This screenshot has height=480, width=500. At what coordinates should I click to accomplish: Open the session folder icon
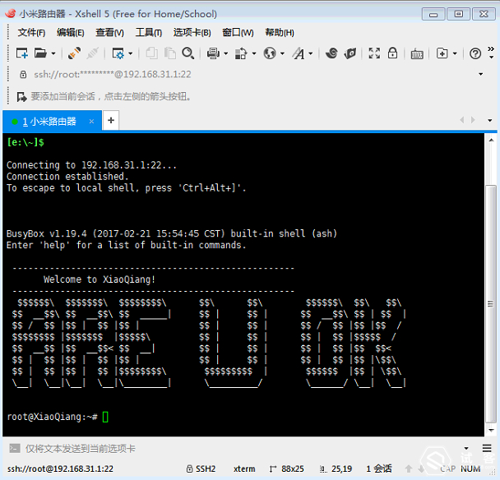[40, 53]
